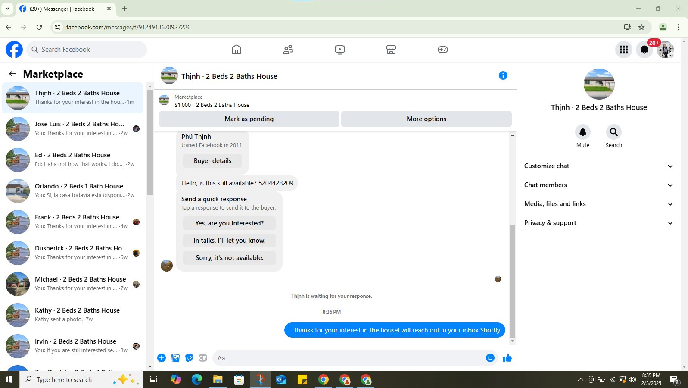Select the Thịnh conversation in the list
688x388 pixels.
click(73, 98)
